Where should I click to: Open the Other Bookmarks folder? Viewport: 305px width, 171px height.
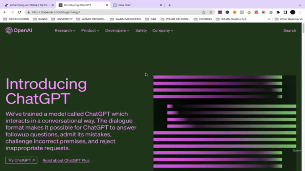click(x=289, y=19)
